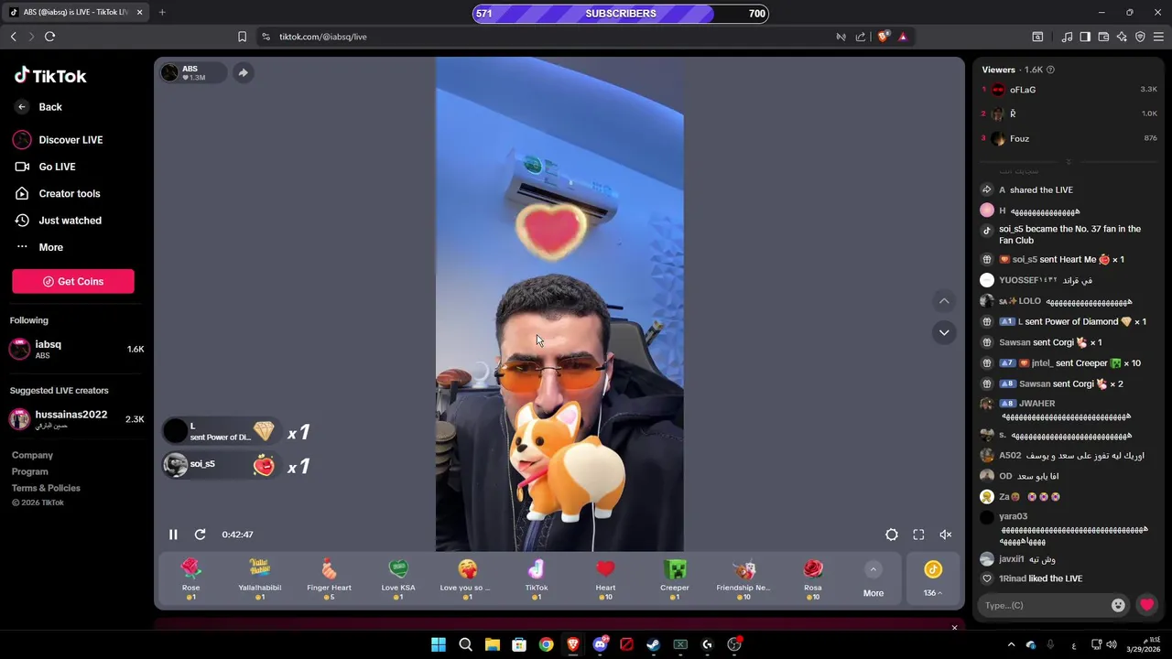Open Brave Leo AI sparkle icon

1122,37
